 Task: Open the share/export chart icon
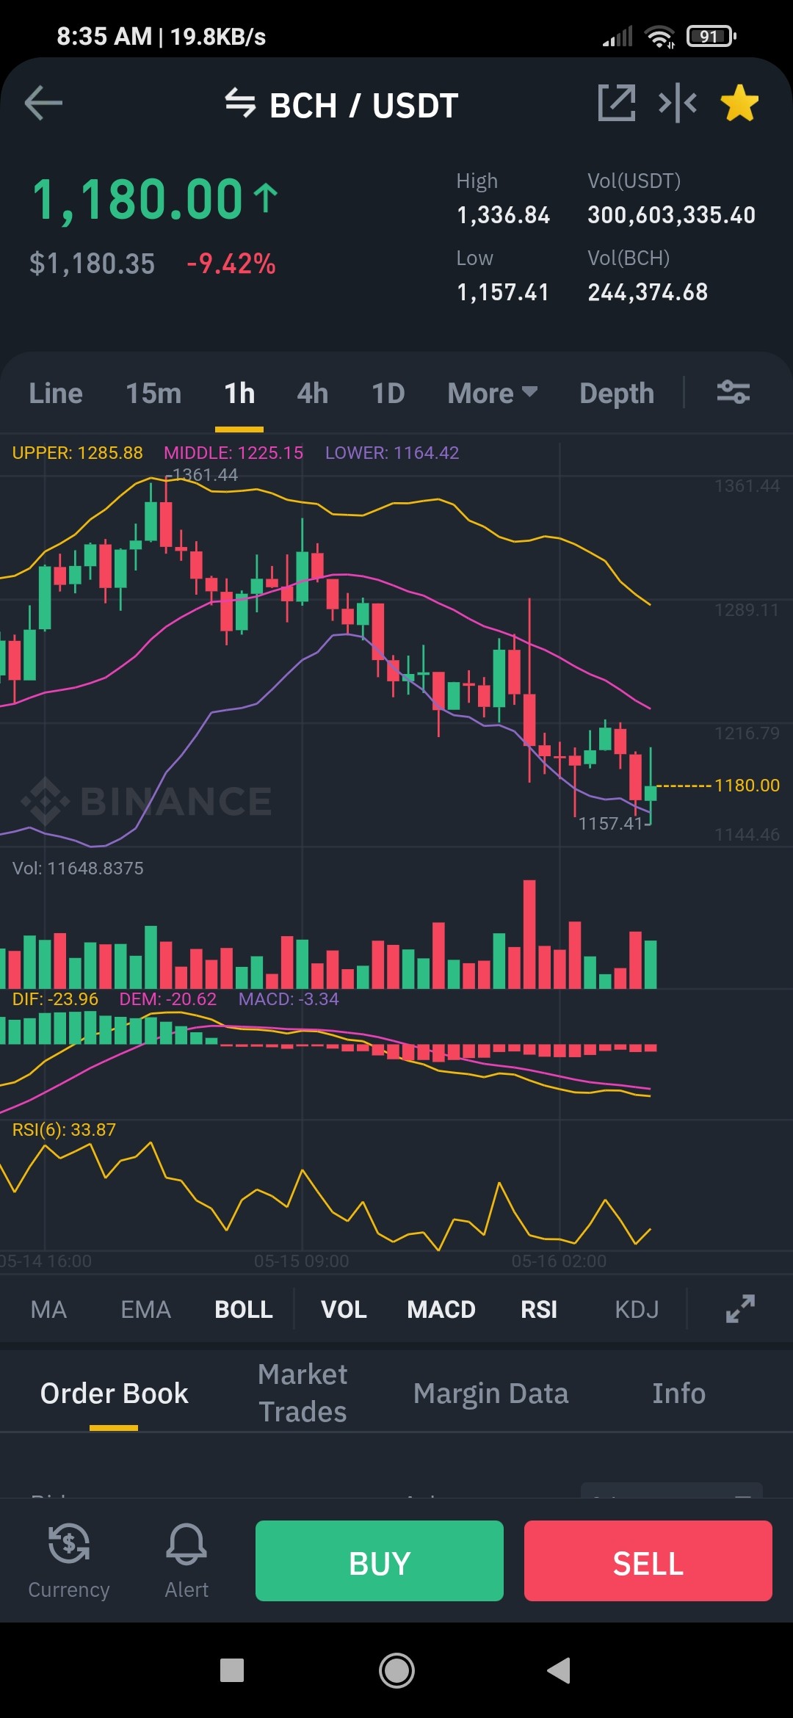[x=617, y=103]
